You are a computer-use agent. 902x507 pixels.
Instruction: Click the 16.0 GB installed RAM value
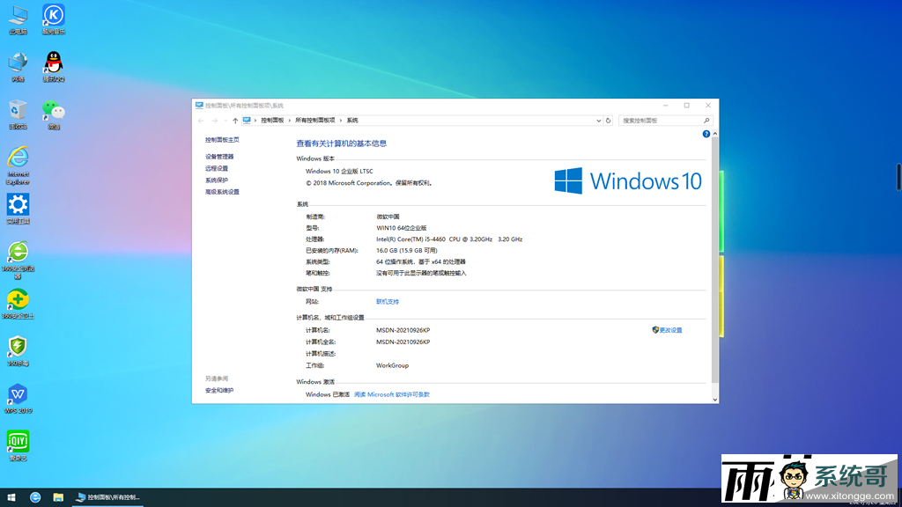click(407, 251)
